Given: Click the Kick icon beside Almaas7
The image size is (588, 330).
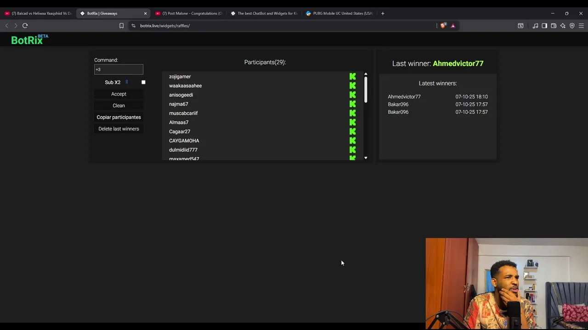Looking at the screenshot, I should 352,122.
